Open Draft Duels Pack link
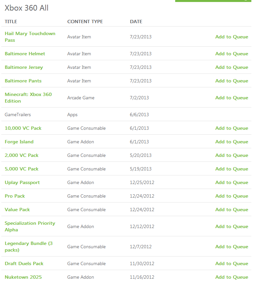The height and width of the screenshot is (282, 255). coord(24,263)
